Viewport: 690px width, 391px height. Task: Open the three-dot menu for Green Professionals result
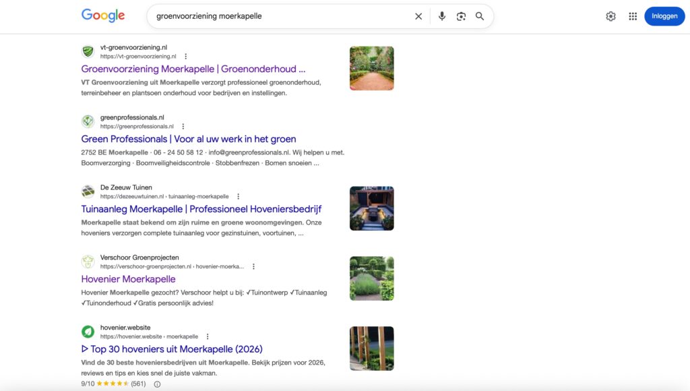182,125
